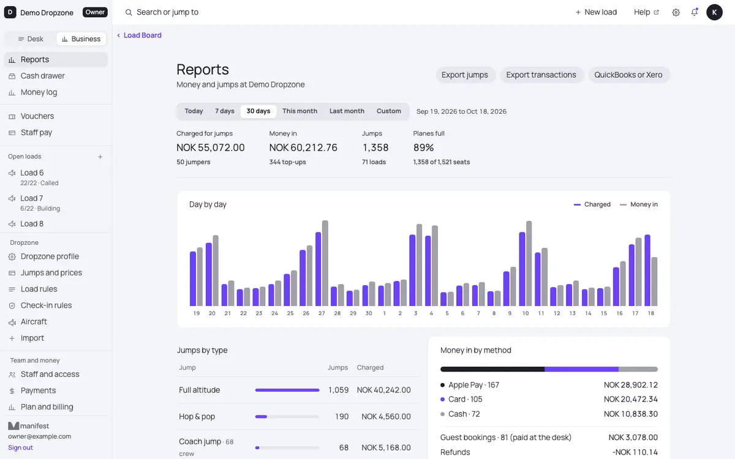Screen dimensions: 735x459
Task: Select the Last month range
Action: pyautogui.click(x=347, y=111)
